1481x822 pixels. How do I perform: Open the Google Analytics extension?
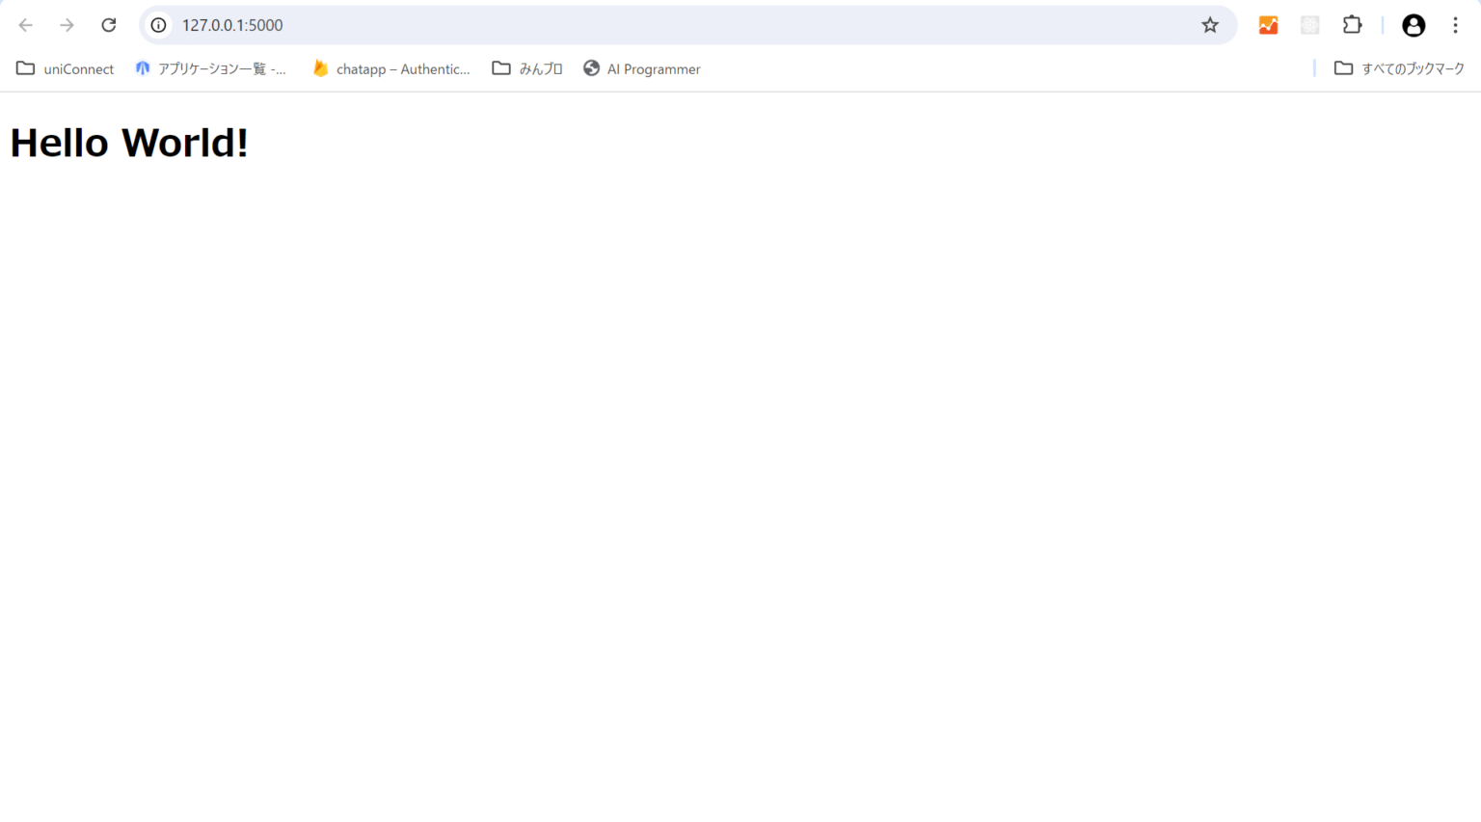coord(1267,25)
